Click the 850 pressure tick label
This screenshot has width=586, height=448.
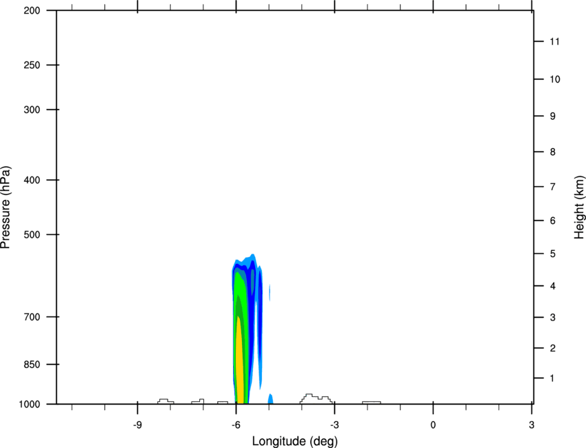pos(32,365)
